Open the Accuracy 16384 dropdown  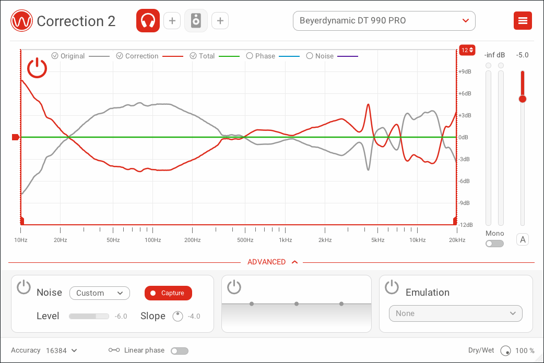(x=61, y=350)
